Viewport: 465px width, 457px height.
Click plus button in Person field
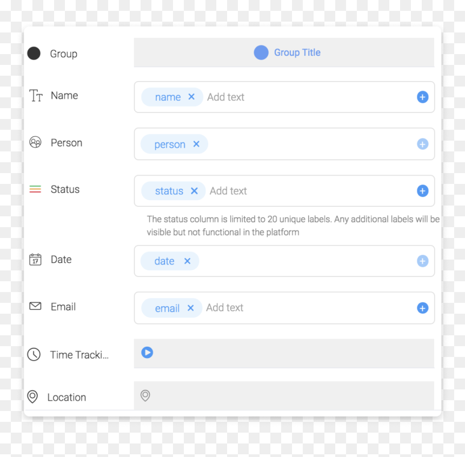[x=423, y=144]
